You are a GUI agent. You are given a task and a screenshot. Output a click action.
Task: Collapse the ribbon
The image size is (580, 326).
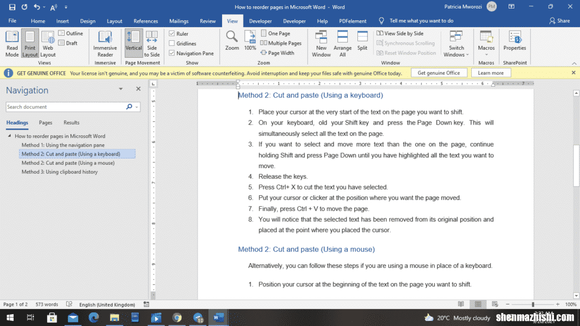(574, 63)
